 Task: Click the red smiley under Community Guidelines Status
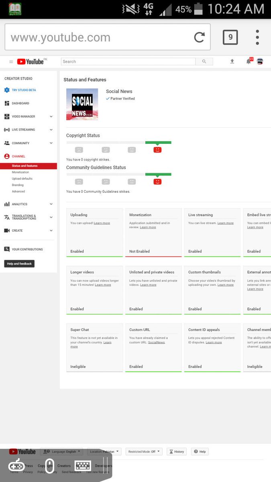click(157, 182)
